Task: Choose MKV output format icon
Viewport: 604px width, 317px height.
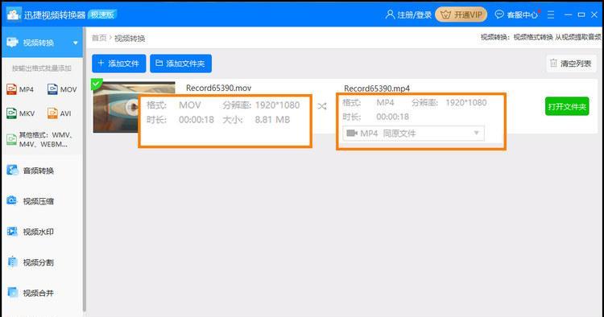Action: (x=11, y=113)
